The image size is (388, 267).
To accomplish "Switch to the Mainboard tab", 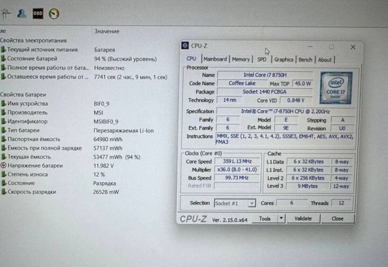I will [x=215, y=59].
